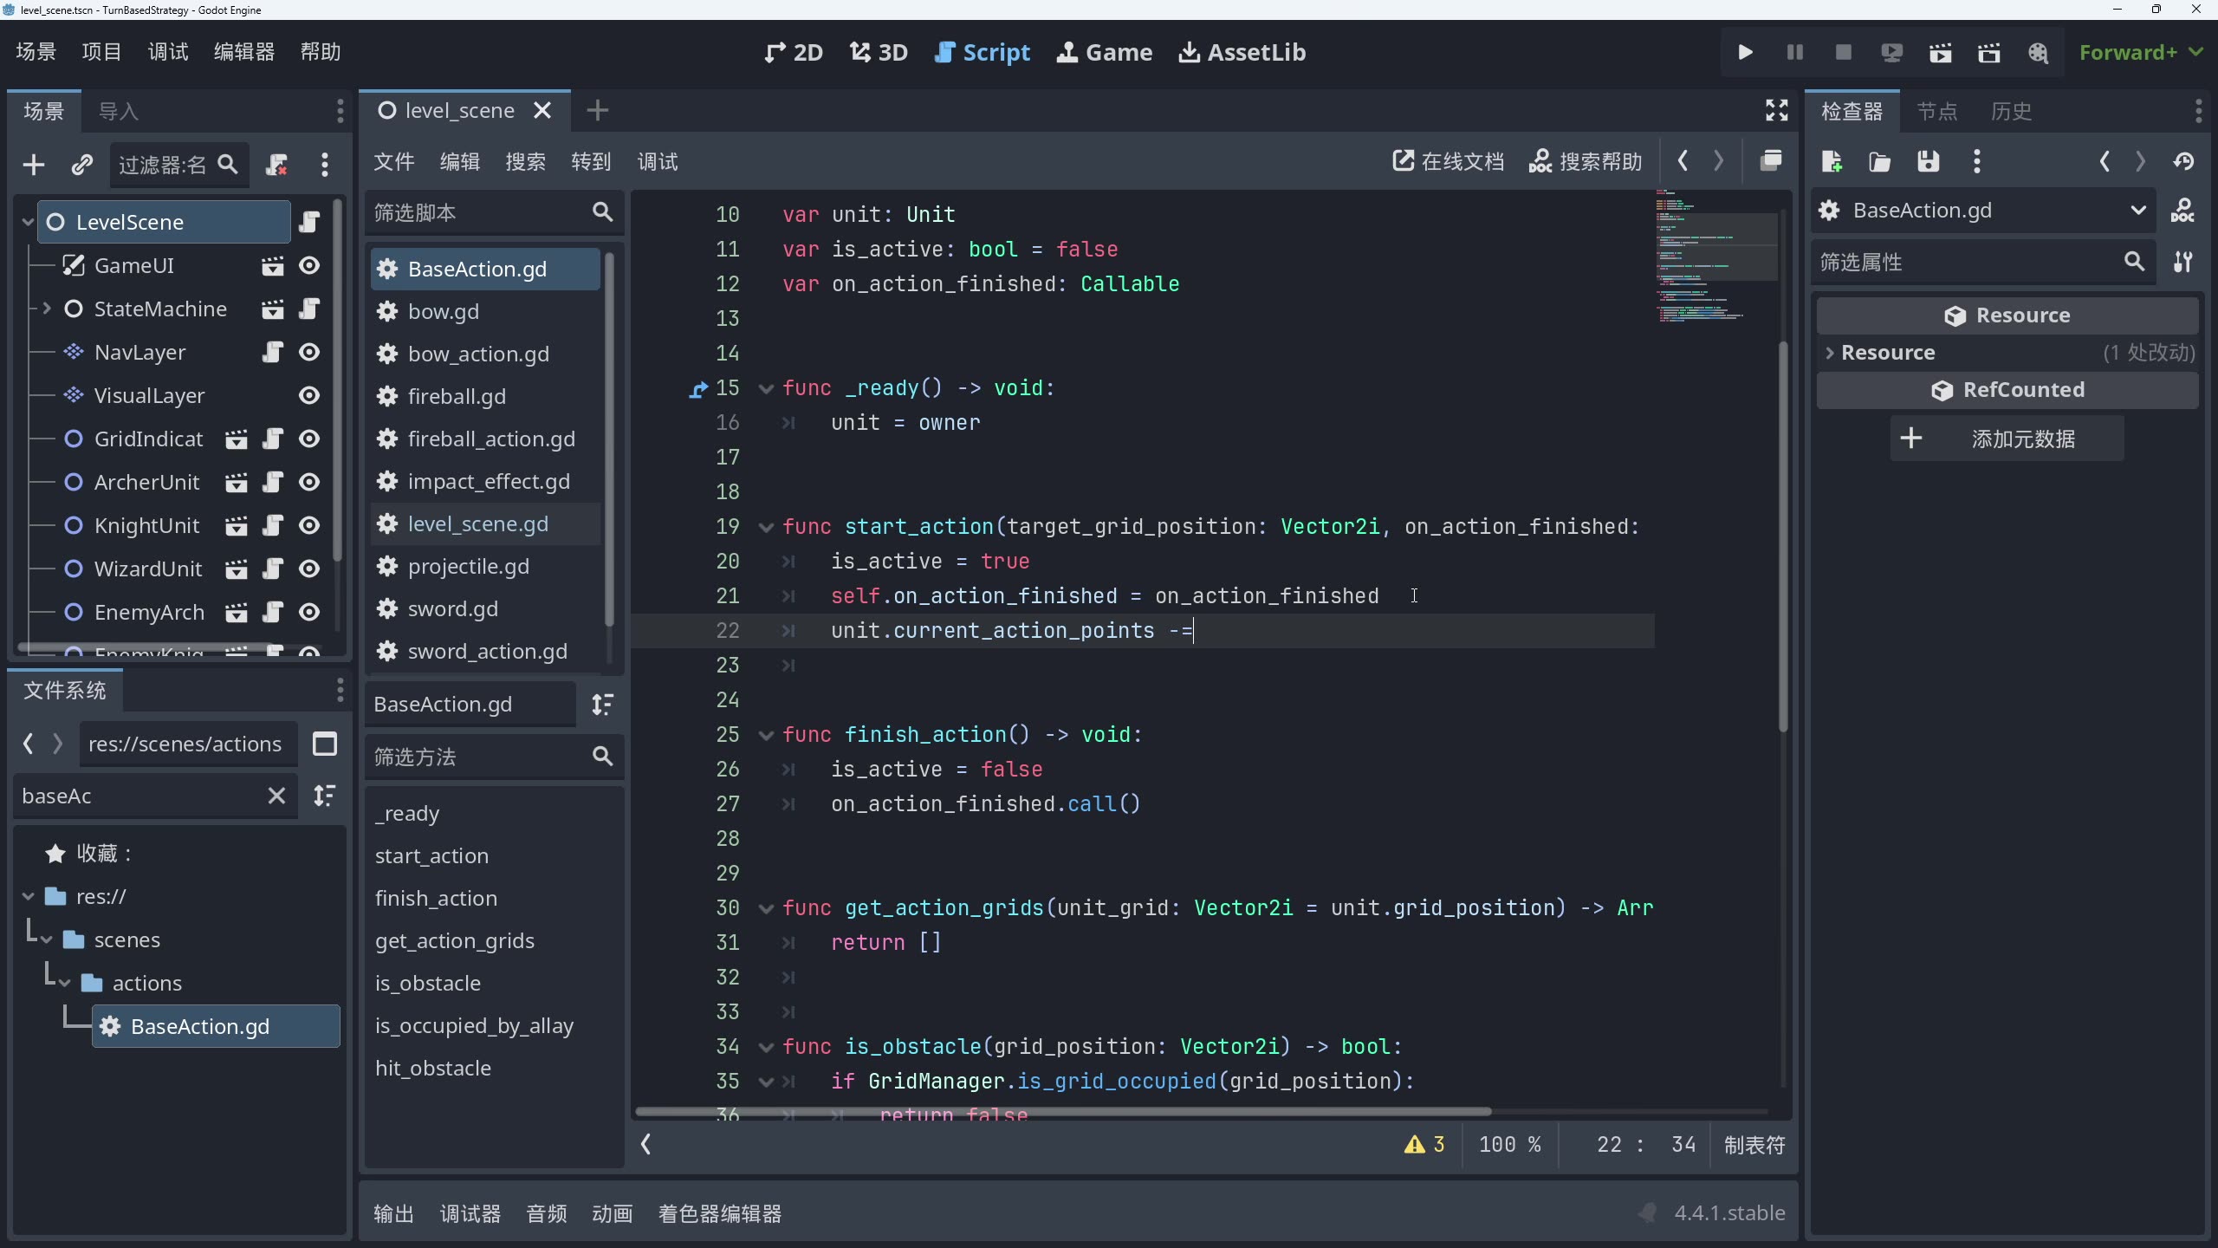Screen dimensions: 2218x1248
Task: Hide the NavLayer node
Action: [309, 352]
